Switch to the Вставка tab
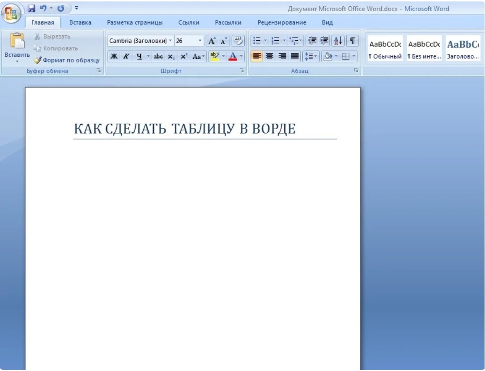The height and width of the screenshot is (371, 485). point(80,22)
